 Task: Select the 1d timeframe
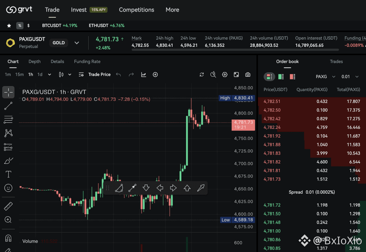point(40,75)
